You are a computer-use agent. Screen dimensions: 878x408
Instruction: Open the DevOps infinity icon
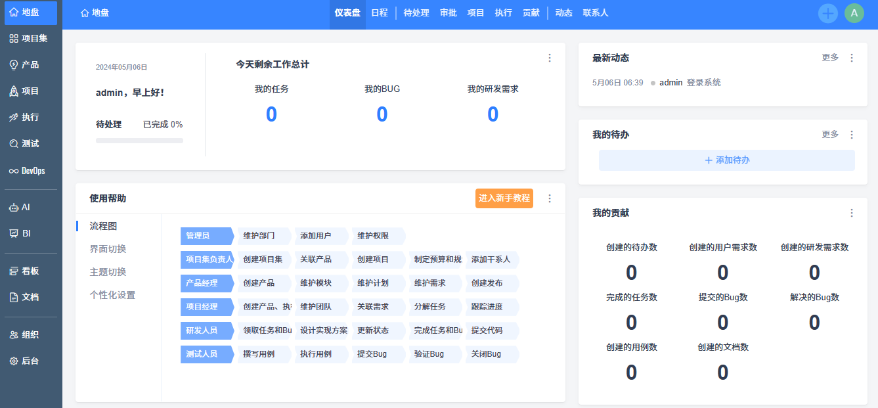click(x=14, y=171)
